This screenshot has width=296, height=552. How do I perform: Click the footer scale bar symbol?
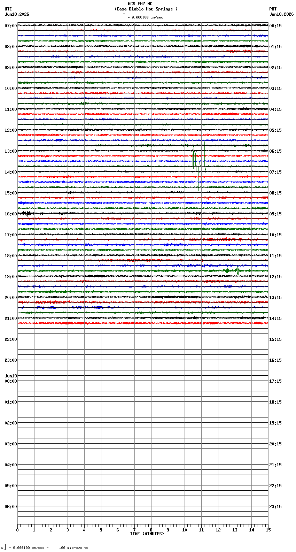click(x=5, y=547)
